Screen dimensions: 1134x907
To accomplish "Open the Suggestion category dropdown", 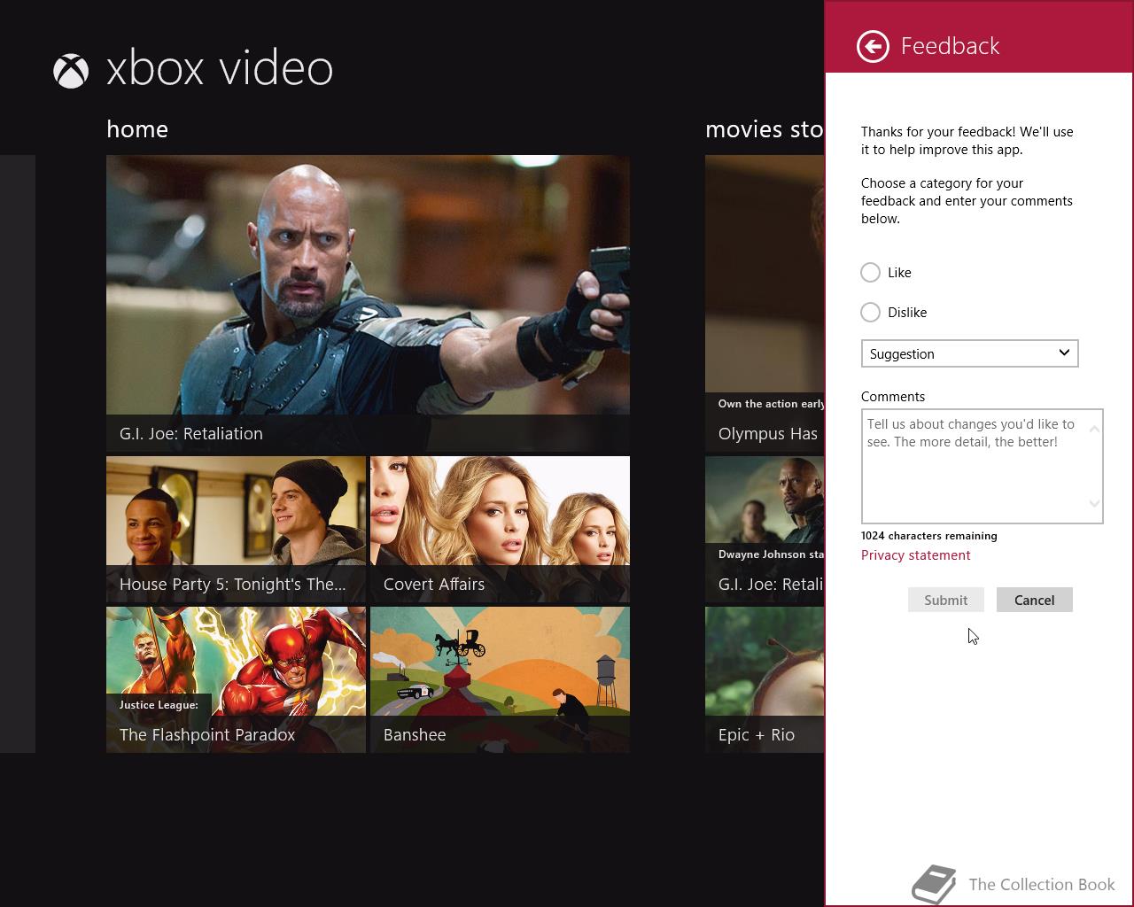I will coord(969,353).
